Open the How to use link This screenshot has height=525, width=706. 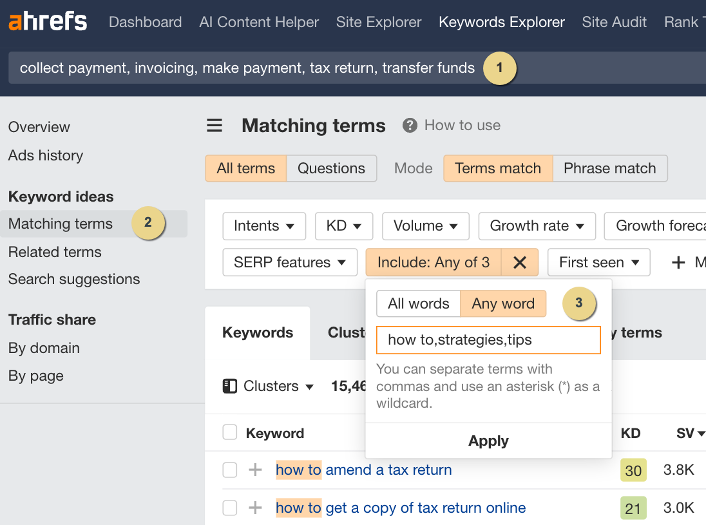(x=463, y=125)
